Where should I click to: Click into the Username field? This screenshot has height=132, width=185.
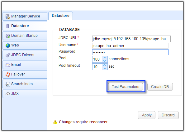click(x=130, y=46)
